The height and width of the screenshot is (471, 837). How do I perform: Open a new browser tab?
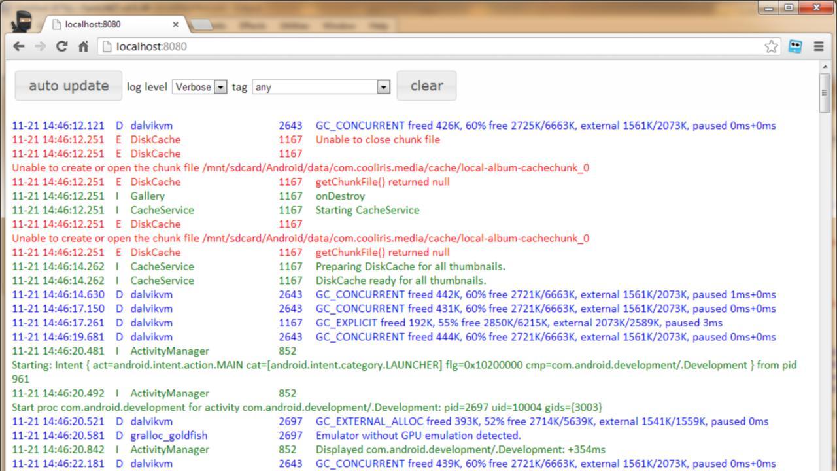(x=203, y=25)
